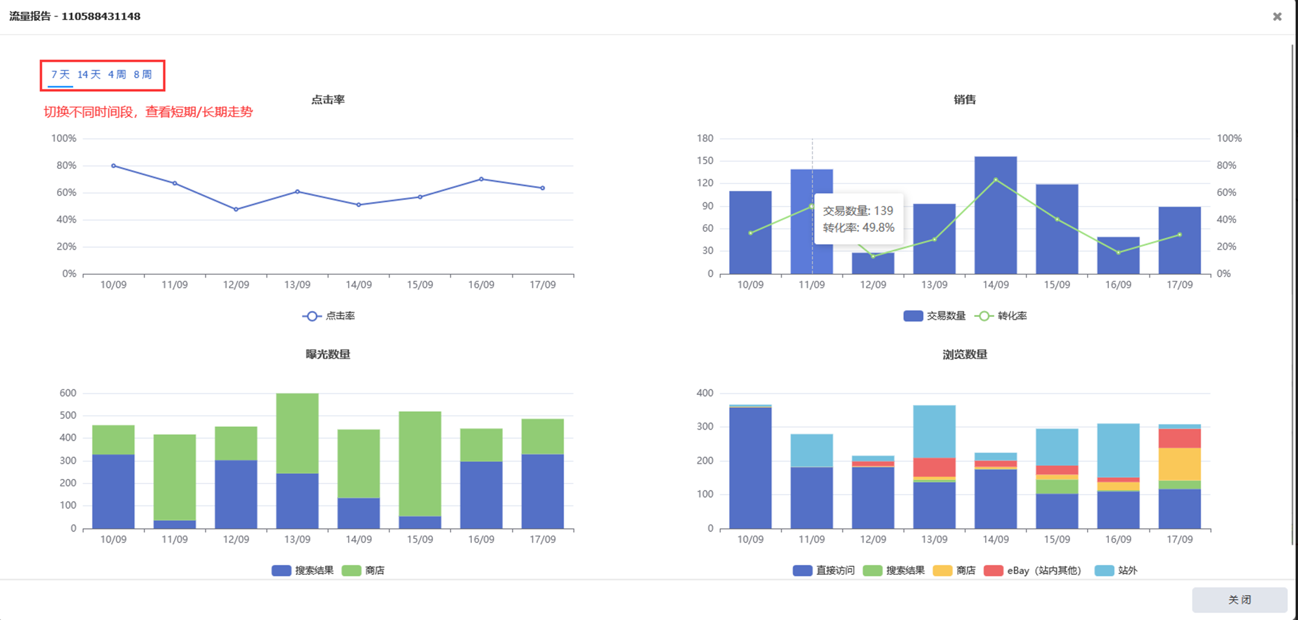Hide the 转化率 line via legend

(x=1001, y=316)
